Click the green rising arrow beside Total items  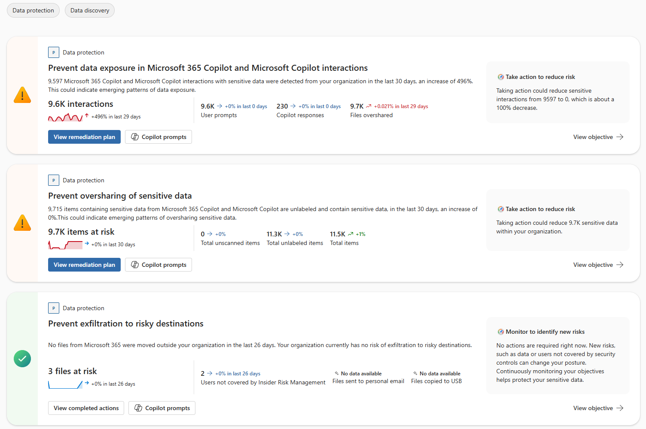pos(350,234)
